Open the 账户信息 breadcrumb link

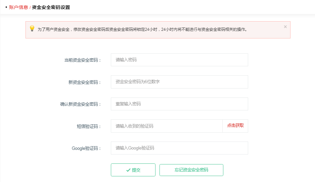coord(19,7)
